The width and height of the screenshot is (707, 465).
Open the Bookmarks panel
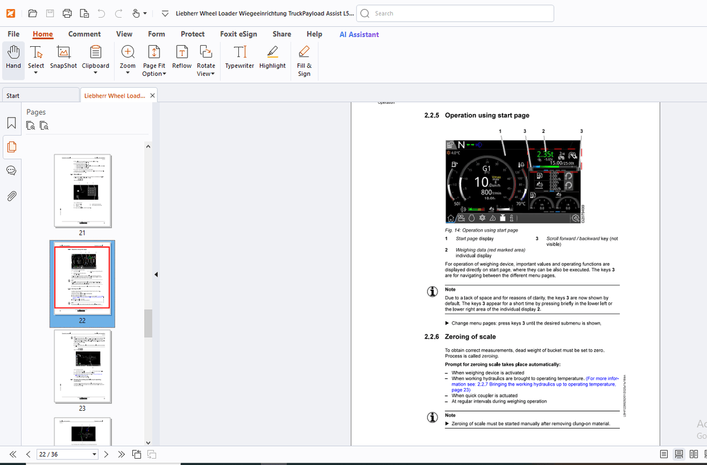click(x=11, y=122)
